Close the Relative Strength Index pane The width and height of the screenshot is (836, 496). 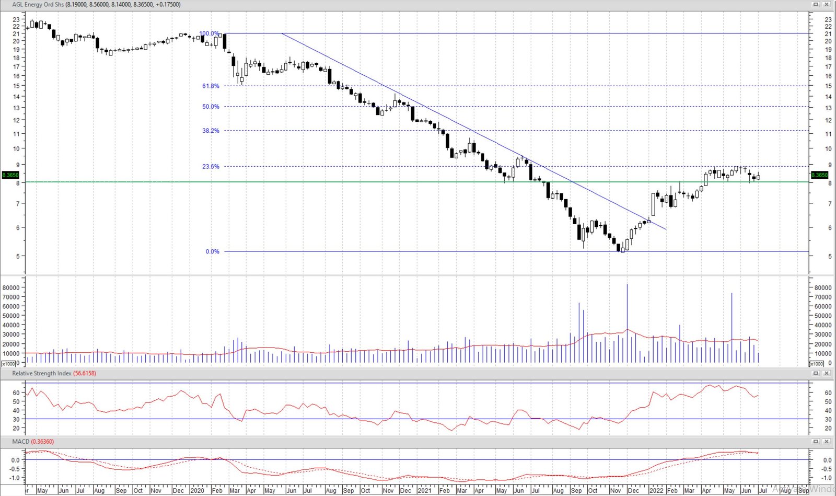(827, 373)
